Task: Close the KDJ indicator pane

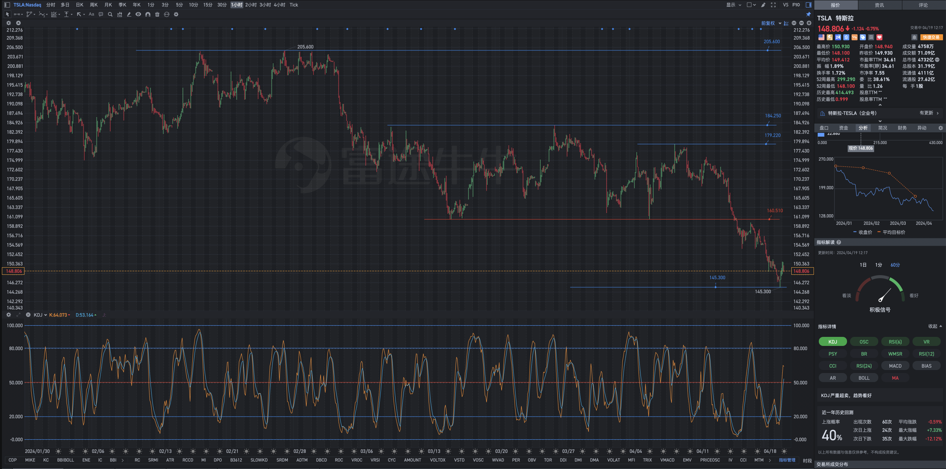Action: [28, 315]
